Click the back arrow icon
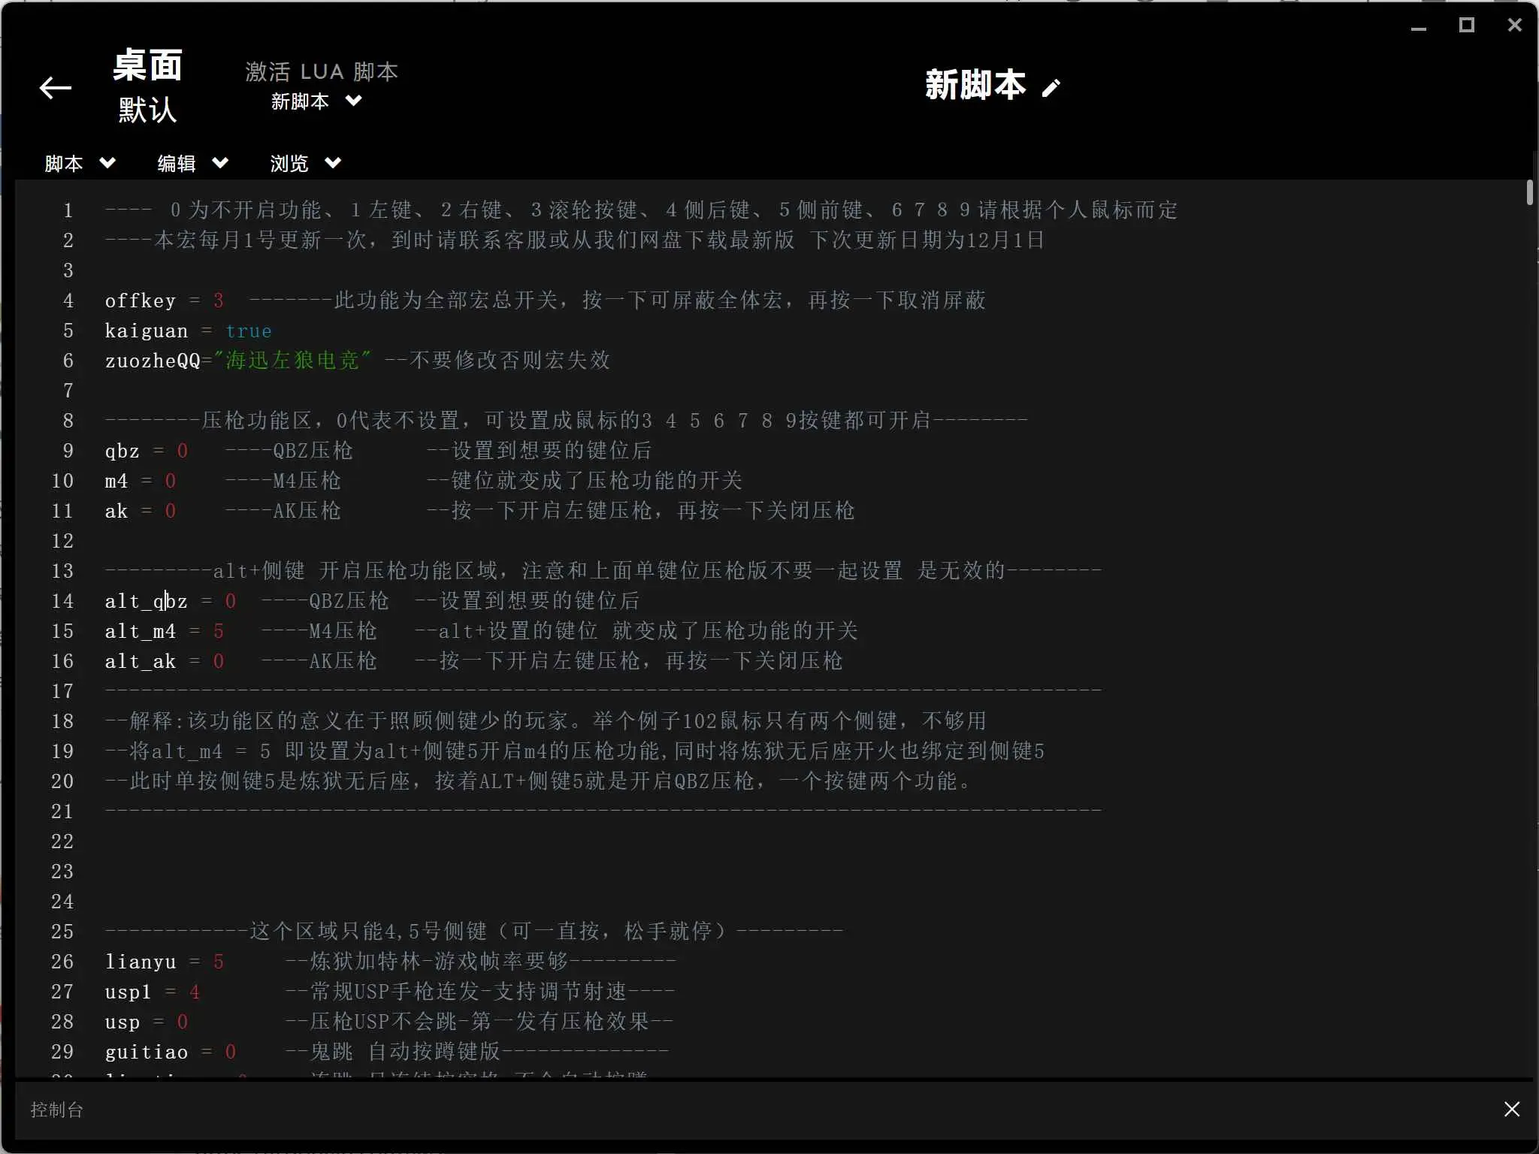 pos(56,88)
